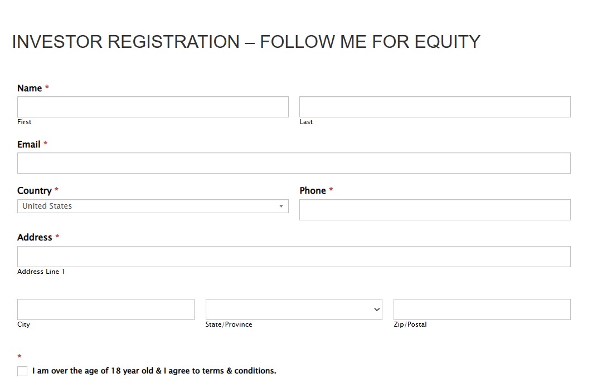
Task: Click the Address Line 1 sublabel
Action: pos(41,272)
